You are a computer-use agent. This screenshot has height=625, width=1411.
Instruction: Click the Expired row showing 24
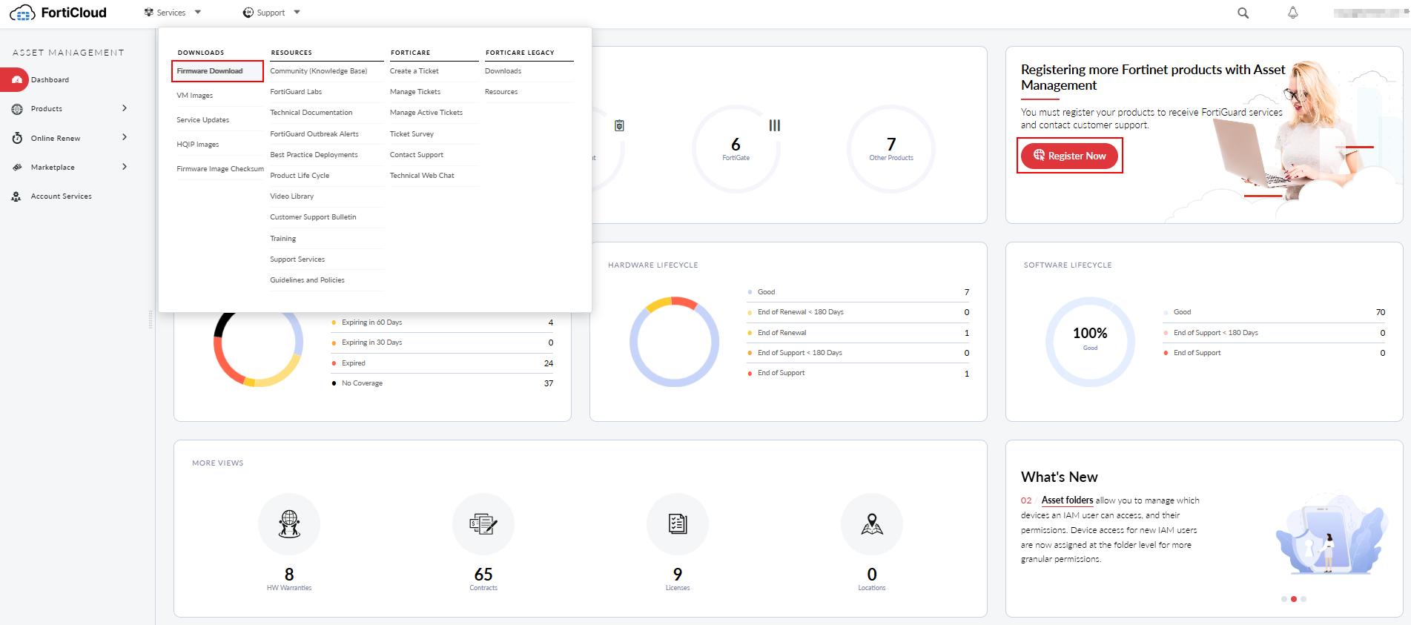click(x=443, y=363)
